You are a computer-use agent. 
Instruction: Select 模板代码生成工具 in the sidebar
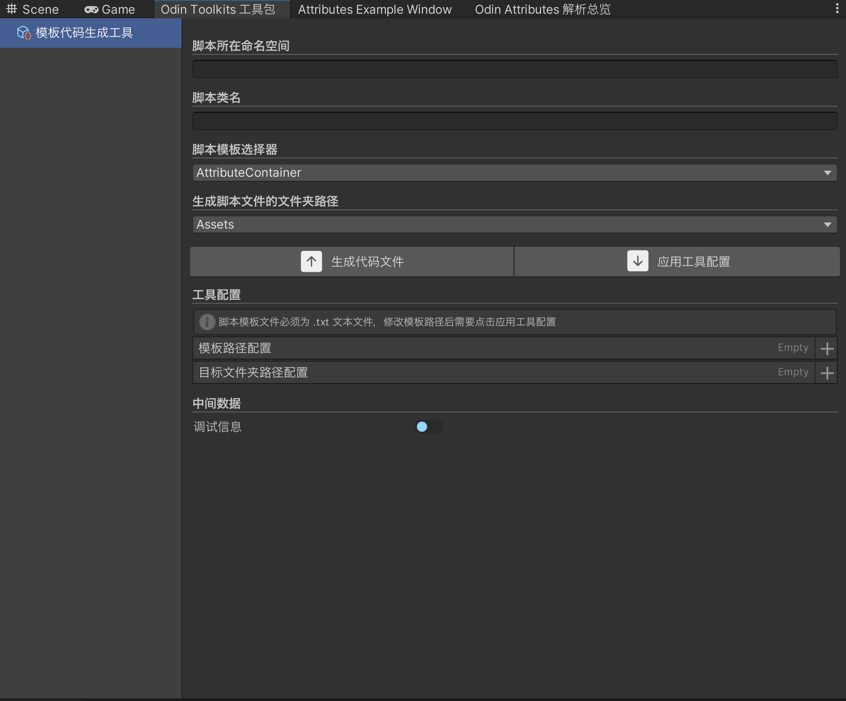pyautogui.click(x=90, y=33)
